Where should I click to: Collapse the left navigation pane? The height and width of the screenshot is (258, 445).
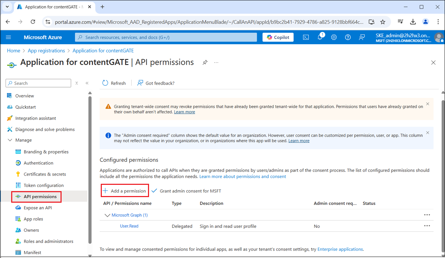[x=87, y=83]
